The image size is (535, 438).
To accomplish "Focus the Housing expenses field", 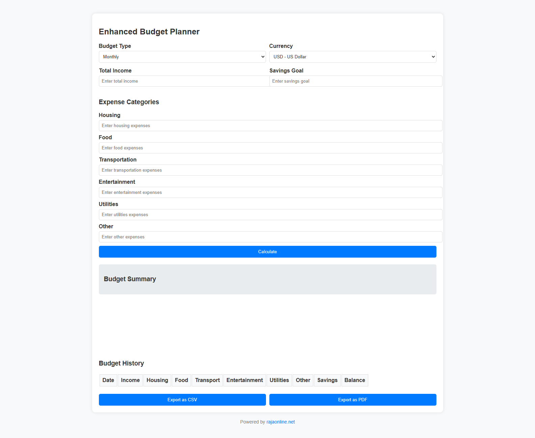I will pos(271,125).
